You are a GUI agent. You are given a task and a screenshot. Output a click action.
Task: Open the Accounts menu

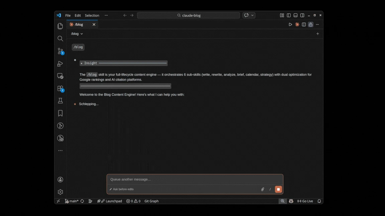(60, 180)
